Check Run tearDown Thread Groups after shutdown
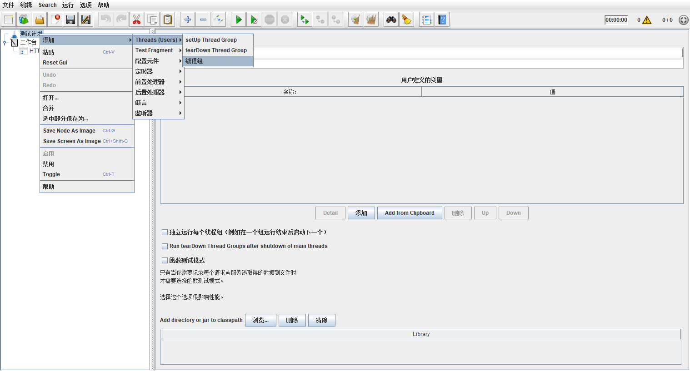The width and height of the screenshot is (690, 371). (165, 246)
